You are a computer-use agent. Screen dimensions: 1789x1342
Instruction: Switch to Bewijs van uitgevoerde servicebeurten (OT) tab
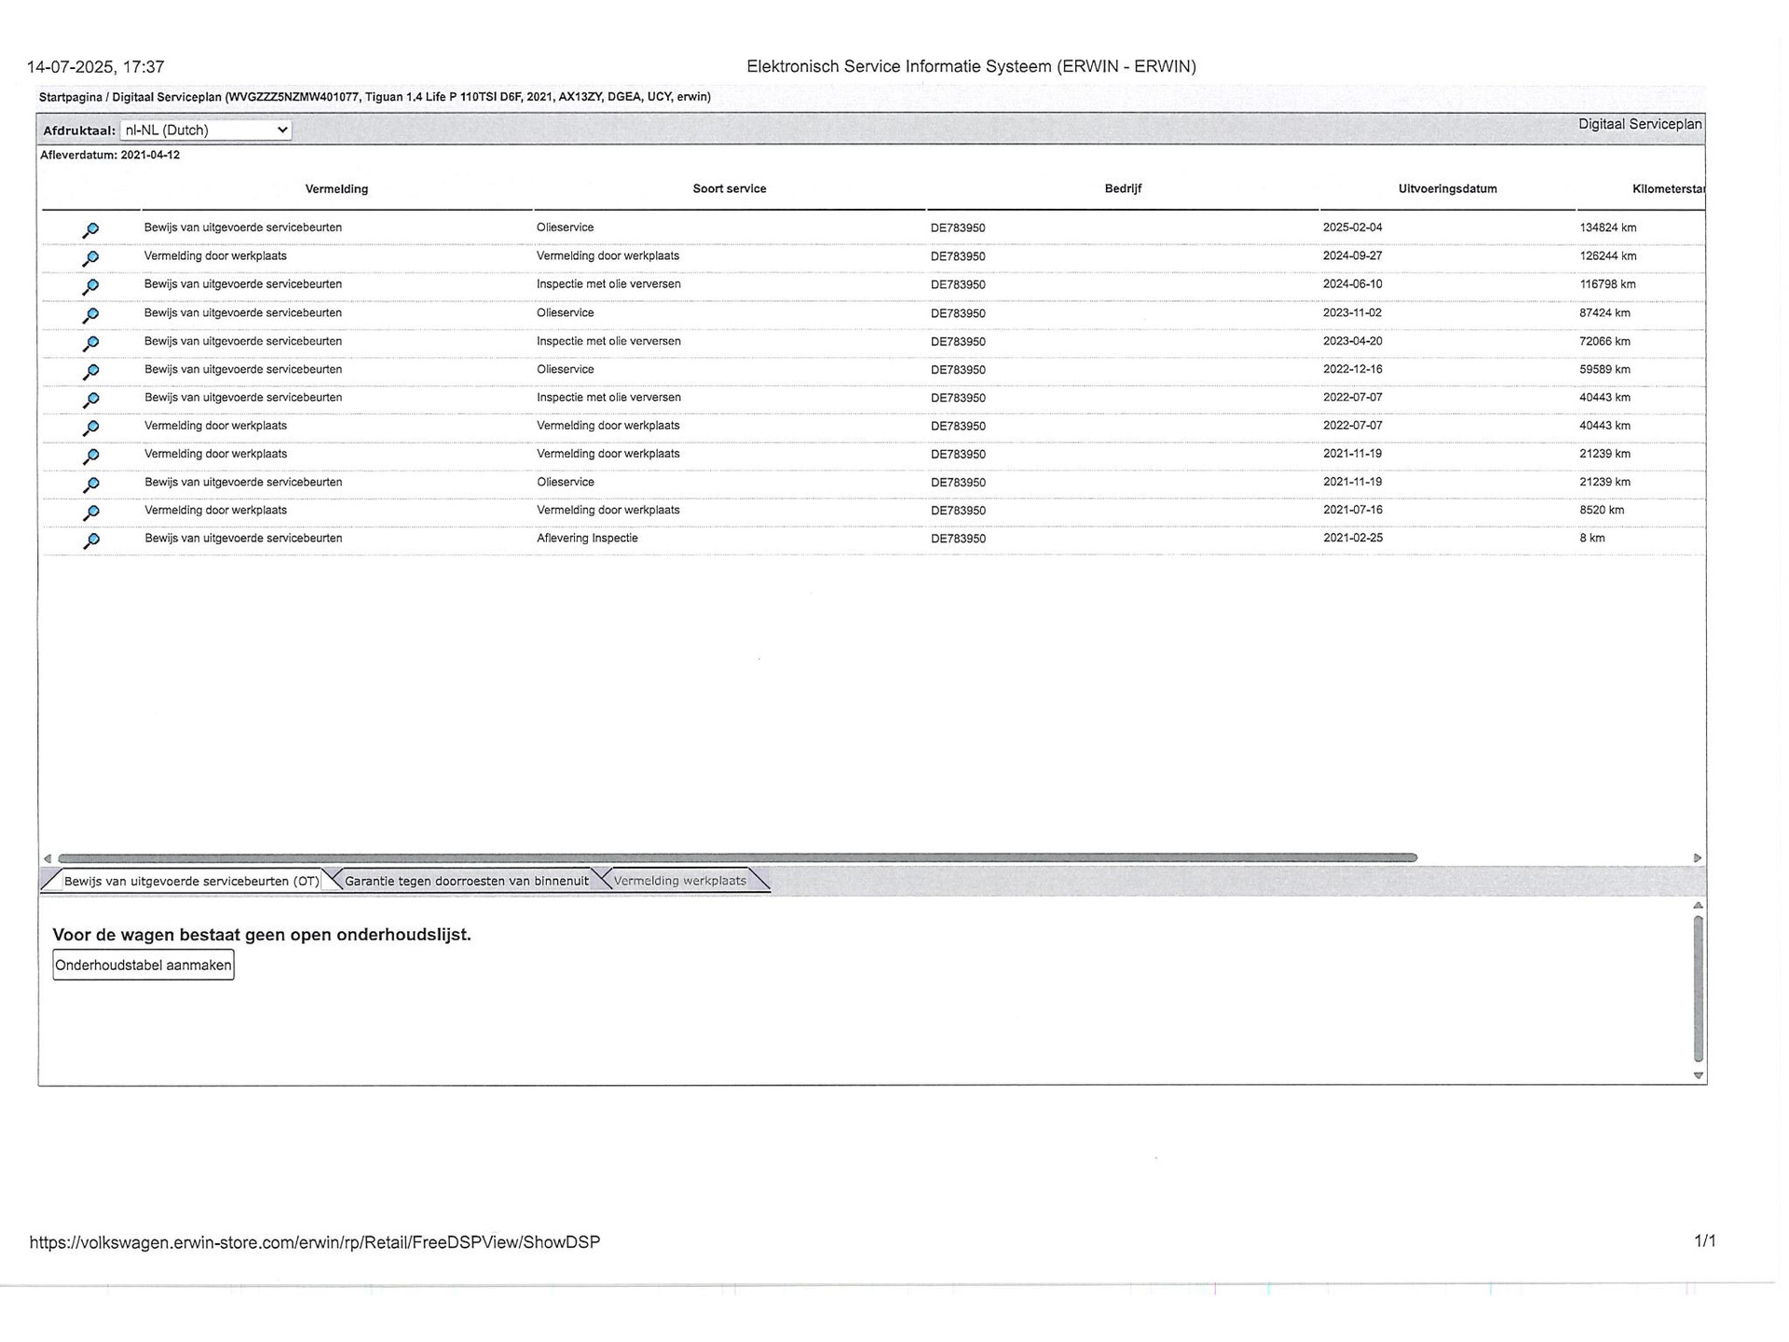[191, 881]
